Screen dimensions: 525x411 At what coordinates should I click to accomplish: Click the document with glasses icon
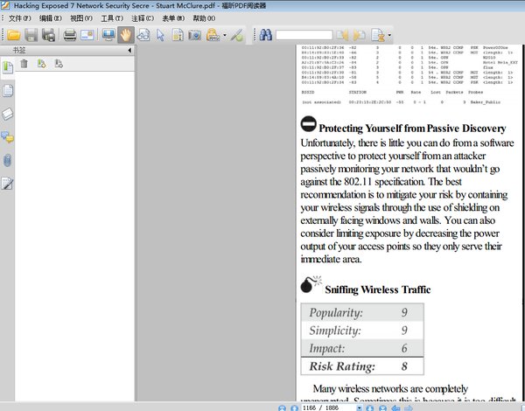point(143,35)
